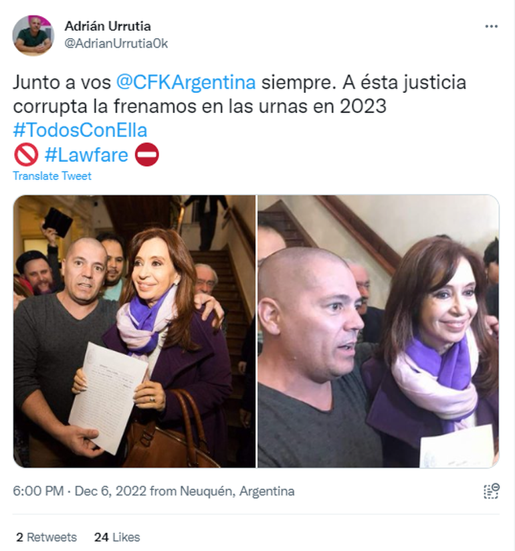View the 2 Retweets list

tap(46, 537)
